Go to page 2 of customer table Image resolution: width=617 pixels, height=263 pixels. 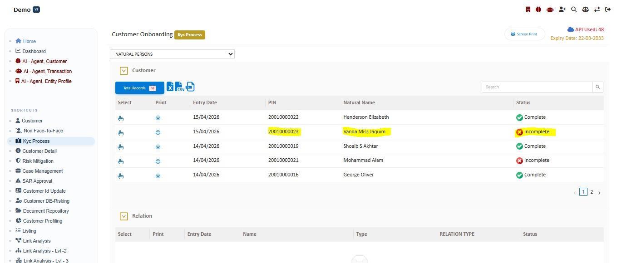(x=592, y=192)
